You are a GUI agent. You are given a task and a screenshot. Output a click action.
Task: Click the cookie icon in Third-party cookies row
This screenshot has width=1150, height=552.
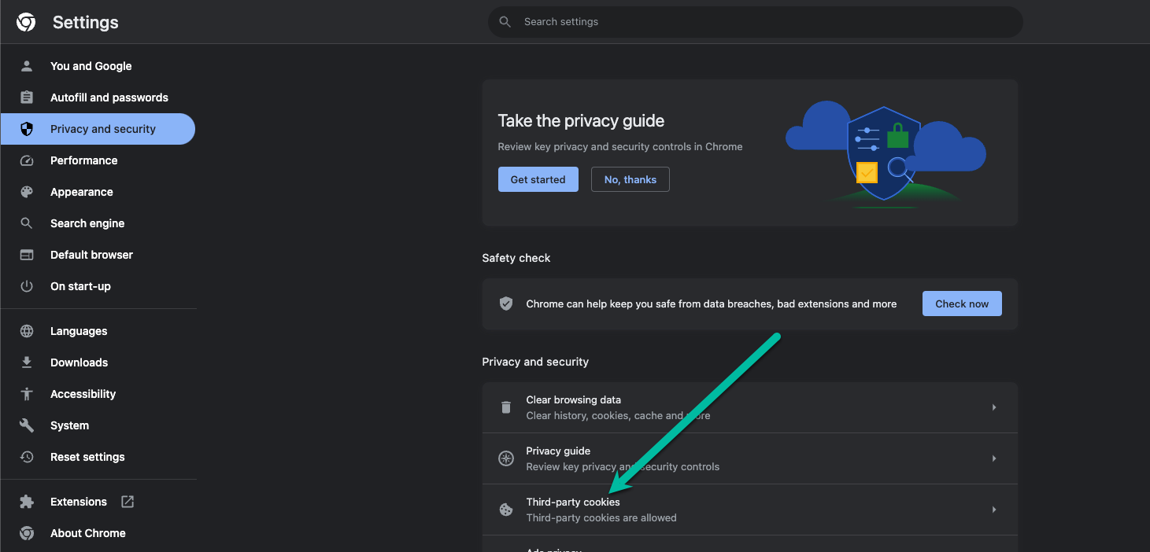(x=506, y=510)
